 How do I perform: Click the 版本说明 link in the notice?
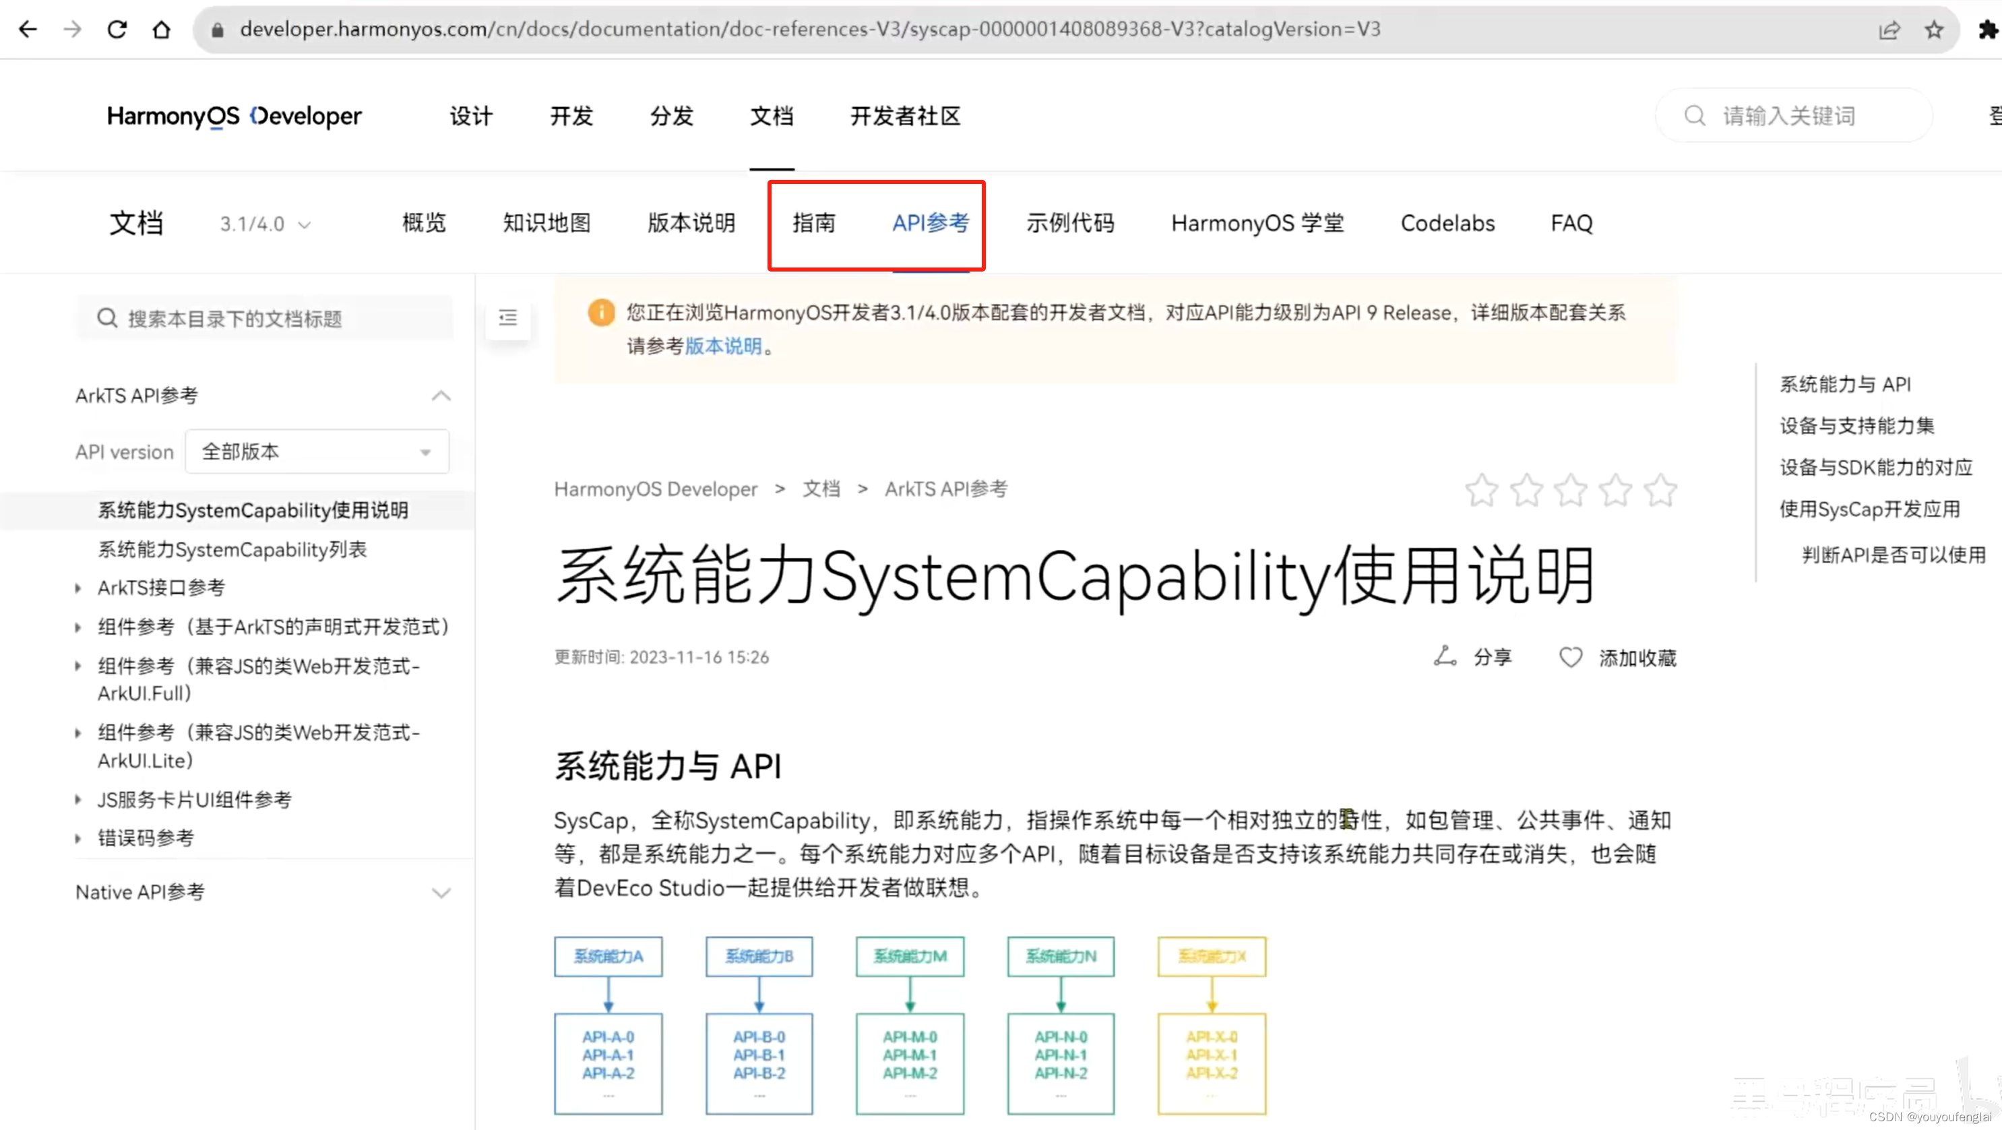pyautogui.click(x=724, y=346)
